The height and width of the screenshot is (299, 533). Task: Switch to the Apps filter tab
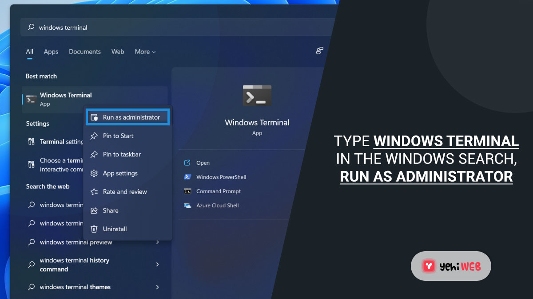[51, 51]
